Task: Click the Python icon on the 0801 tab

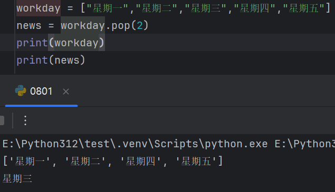Action: (21, 91)
